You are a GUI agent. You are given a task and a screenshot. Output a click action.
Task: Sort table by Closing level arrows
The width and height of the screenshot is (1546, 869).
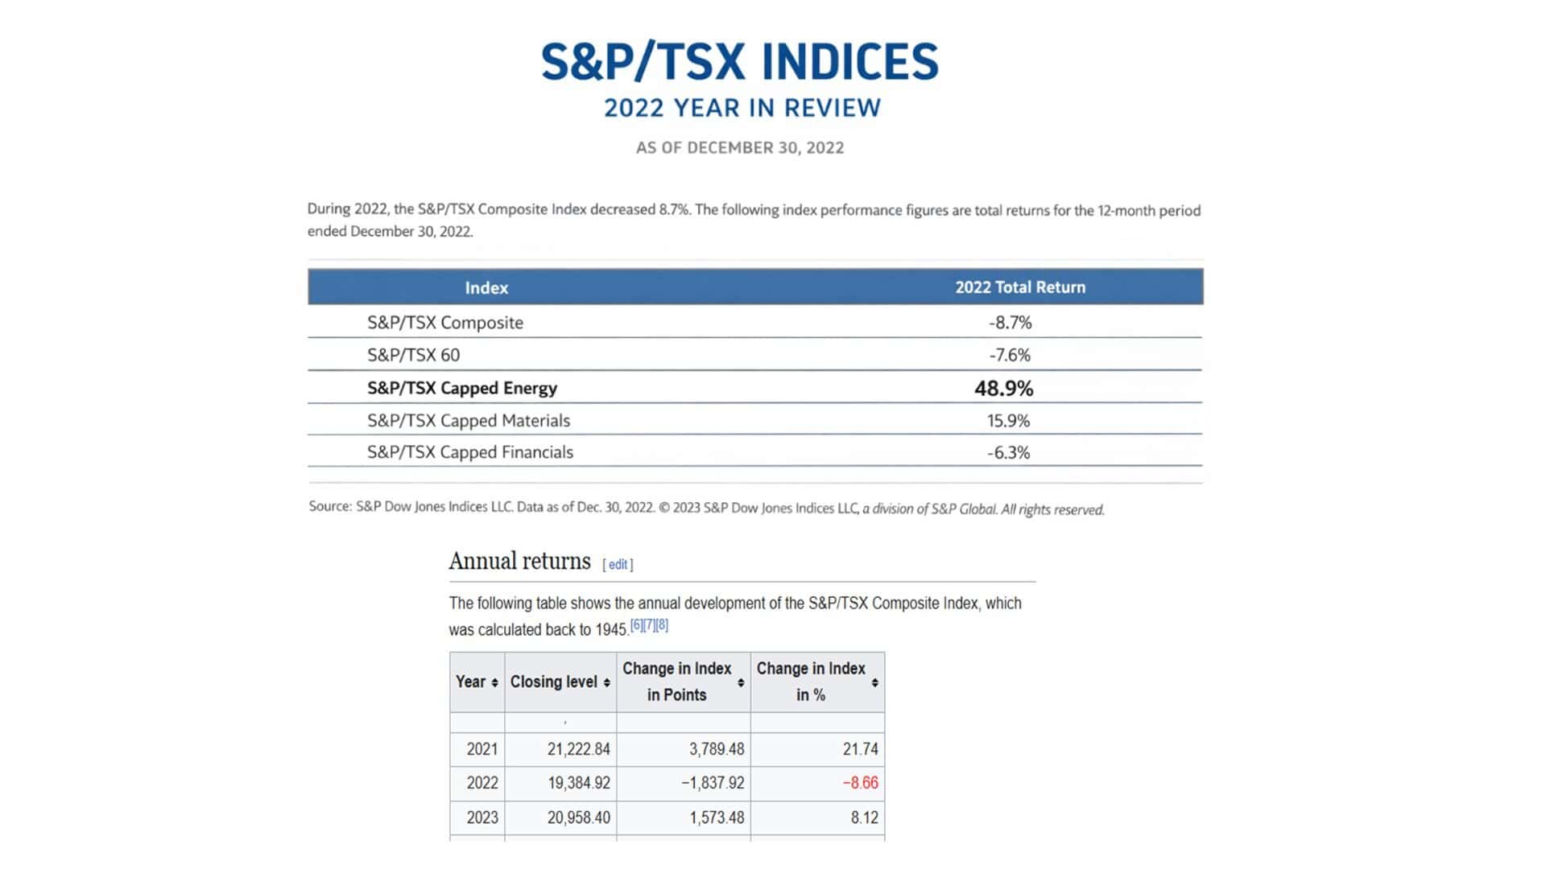pos(606,682)
